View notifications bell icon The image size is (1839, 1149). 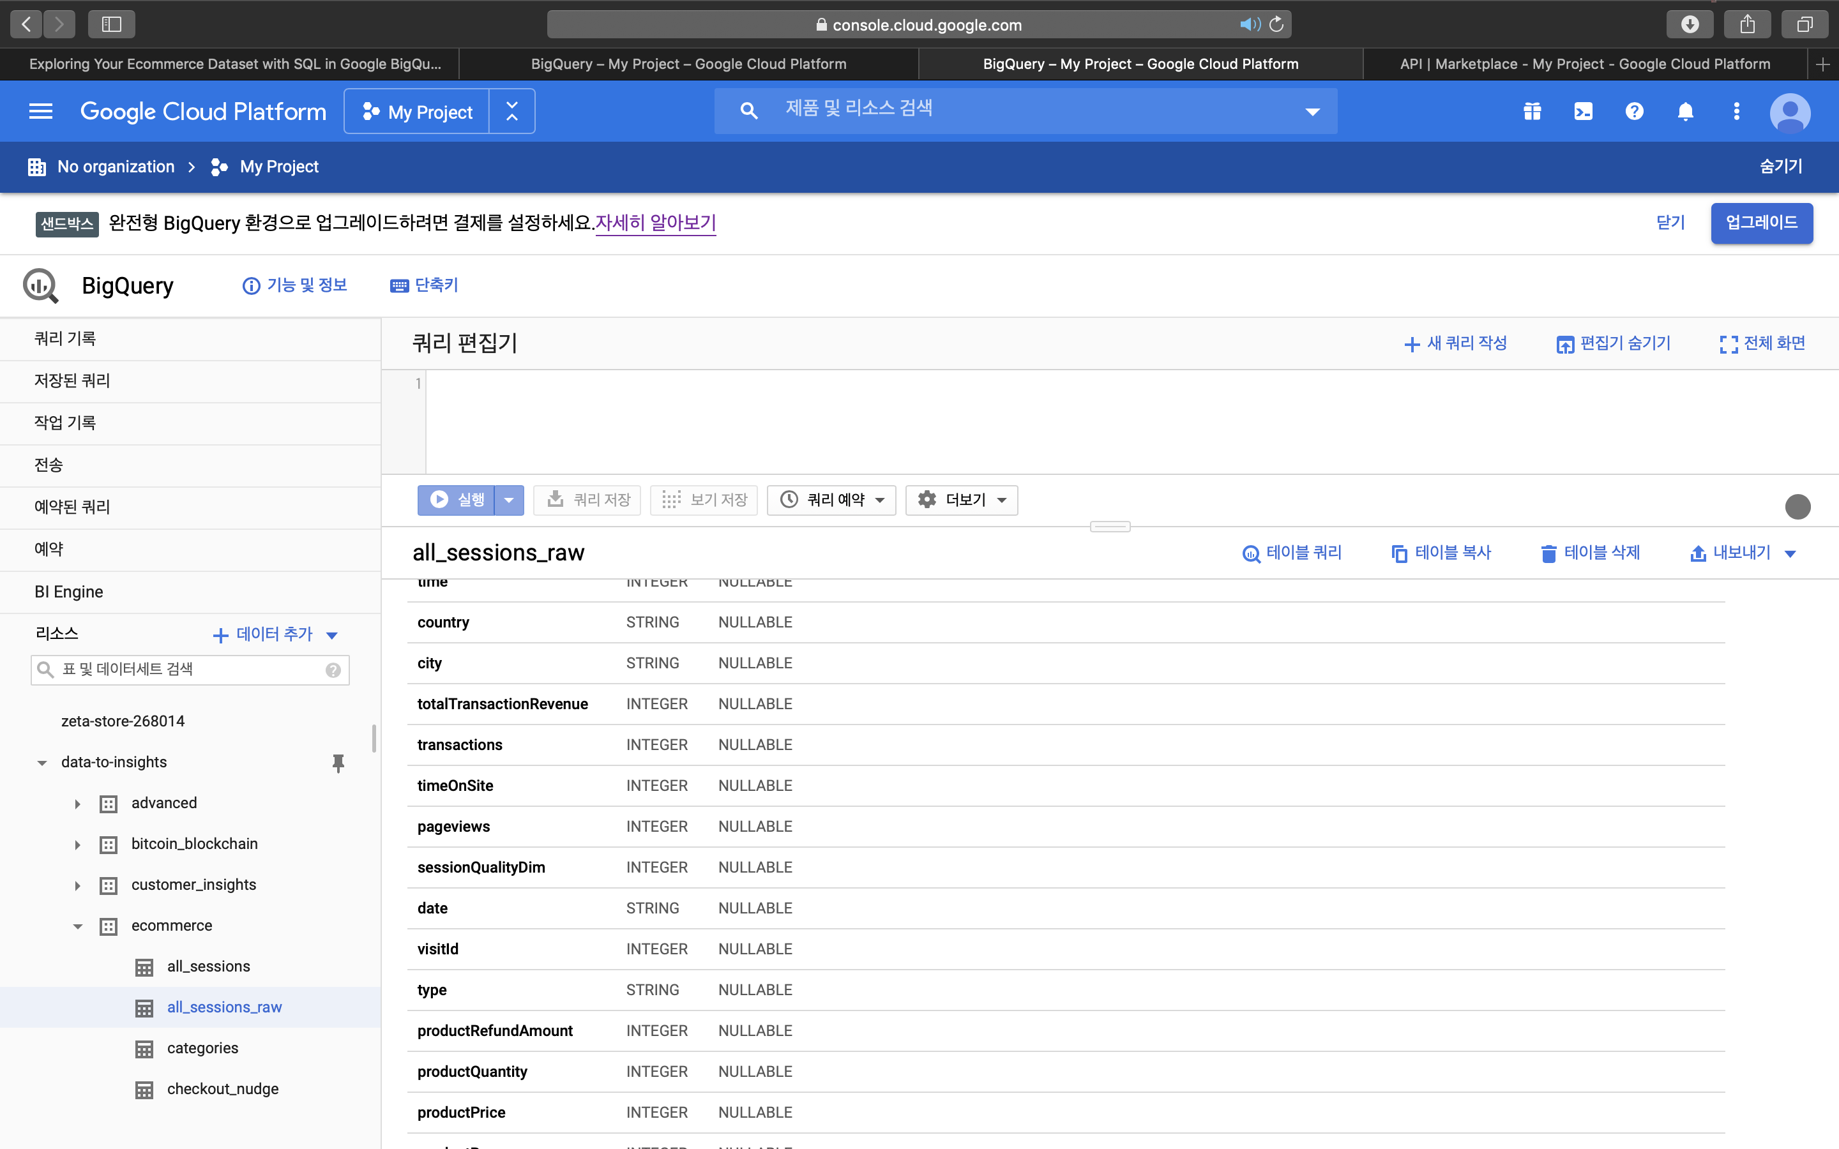pyautogui.click(x=1686, y=111)
